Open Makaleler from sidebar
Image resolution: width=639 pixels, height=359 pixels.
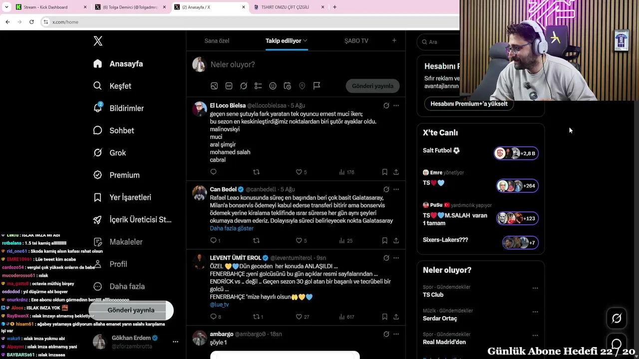[x=118, y=242]
